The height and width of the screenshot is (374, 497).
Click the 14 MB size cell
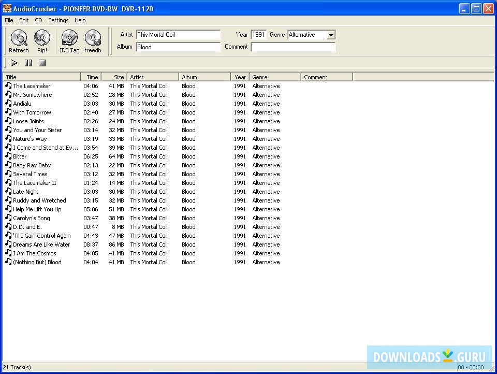116,183
